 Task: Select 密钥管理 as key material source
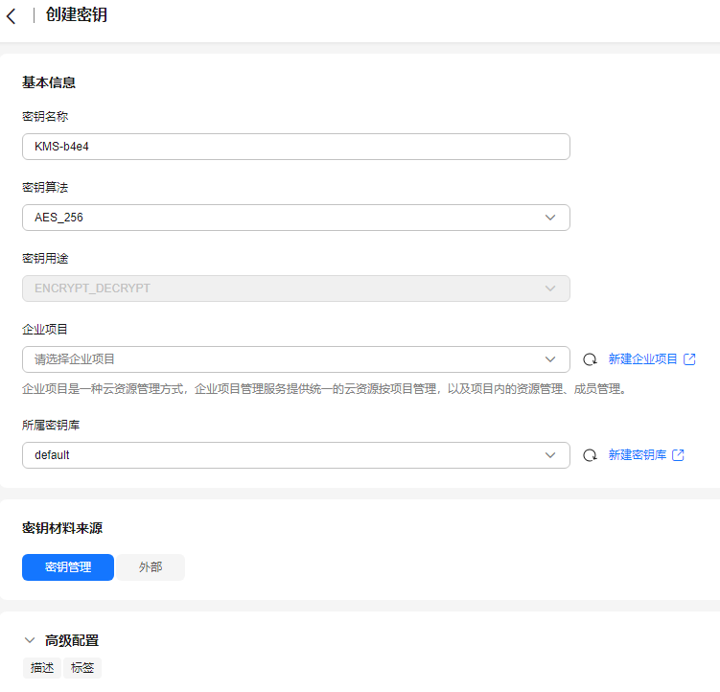coord(68,567)
